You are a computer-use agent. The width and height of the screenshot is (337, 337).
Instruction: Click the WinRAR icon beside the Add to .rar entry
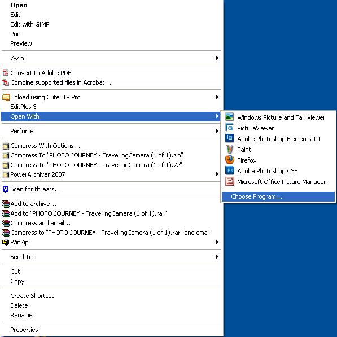click(6, 213)
